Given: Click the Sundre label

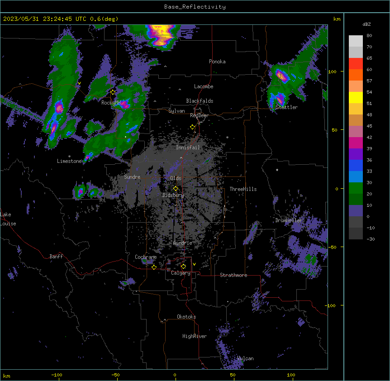Looking at the screenshot, I should [132, 177].
